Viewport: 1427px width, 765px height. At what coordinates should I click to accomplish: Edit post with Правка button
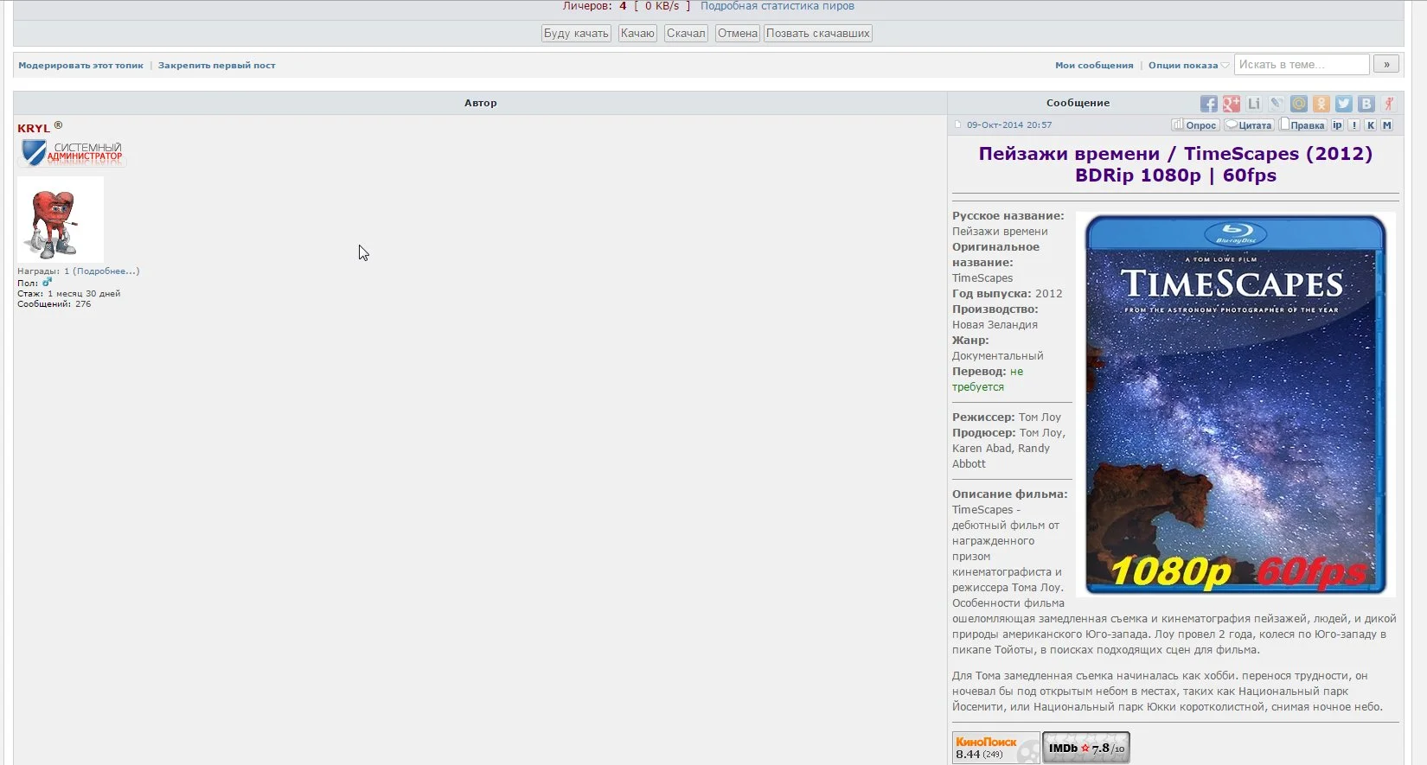pyautogui.click(x=1302, y=125)
